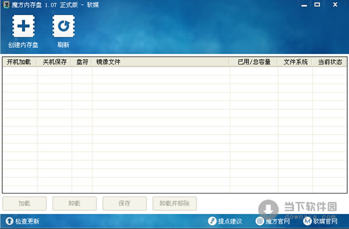Select the 盘符 column header

coord(81,62)
